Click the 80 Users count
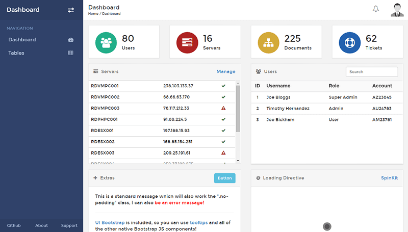This screenshot has height=232, width=408. 128,38
